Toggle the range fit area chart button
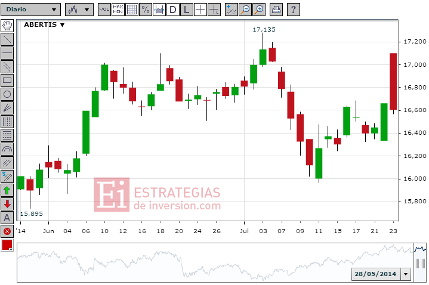The height and width of the screenshot is (285, 429). [x=159, y=10]
